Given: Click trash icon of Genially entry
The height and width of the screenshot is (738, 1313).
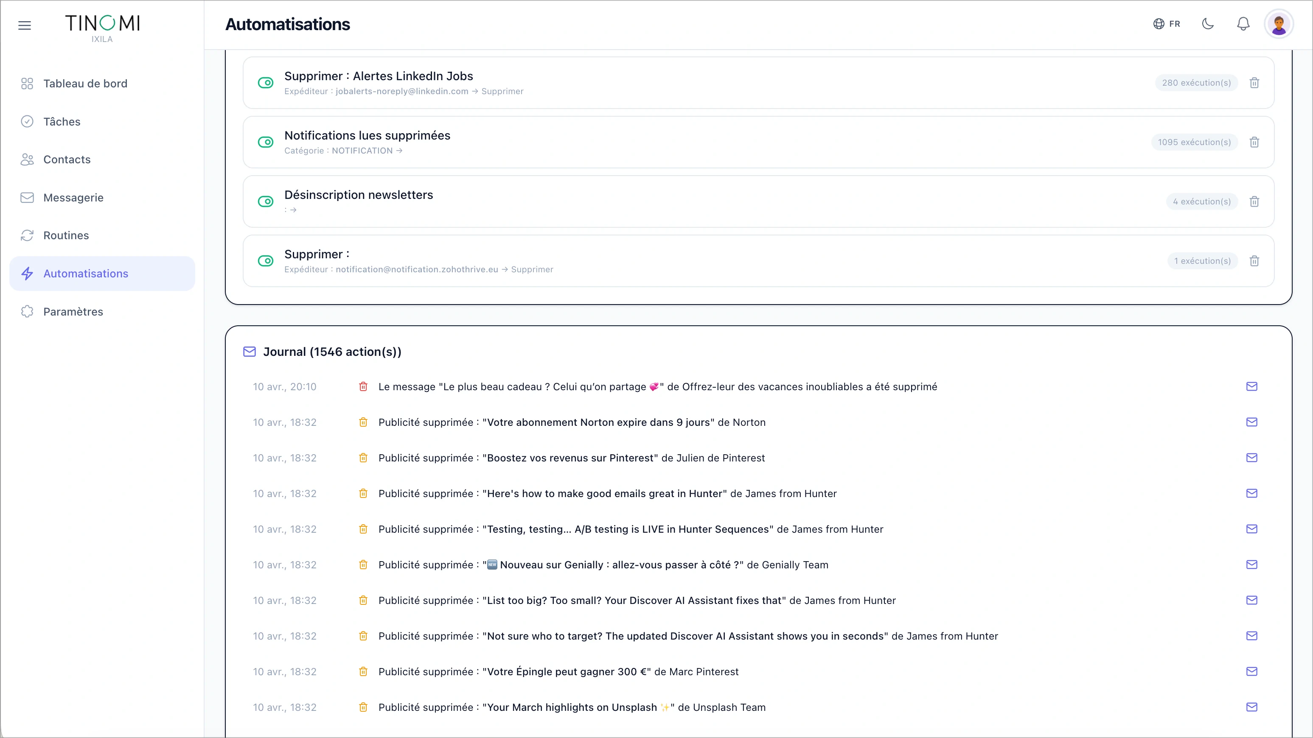Looking at the screenshot, I should (363, 565).
